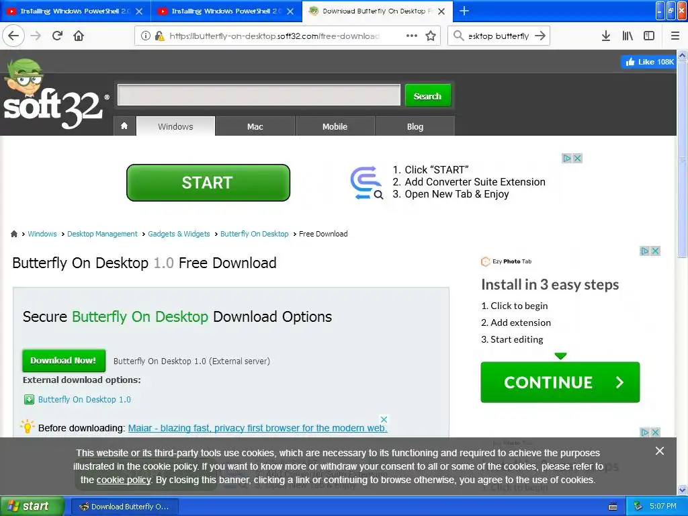Dismiss the cookie banner with X
The width and height of the screenshot is (688, 516).
click(660, 451)
